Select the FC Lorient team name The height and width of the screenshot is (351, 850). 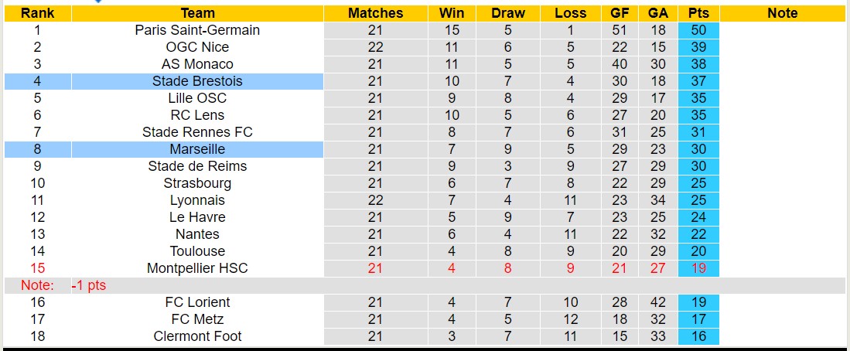pos(197,302)
